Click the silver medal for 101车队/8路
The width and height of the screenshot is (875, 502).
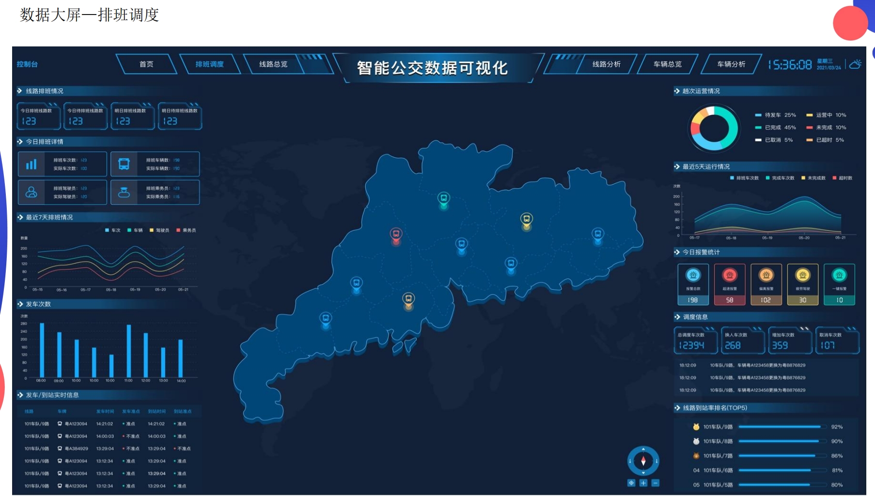point(696,441)
